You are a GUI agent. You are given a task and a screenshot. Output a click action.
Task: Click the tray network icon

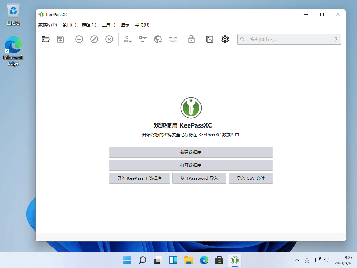pyautogui.click(x=318, y=260)
